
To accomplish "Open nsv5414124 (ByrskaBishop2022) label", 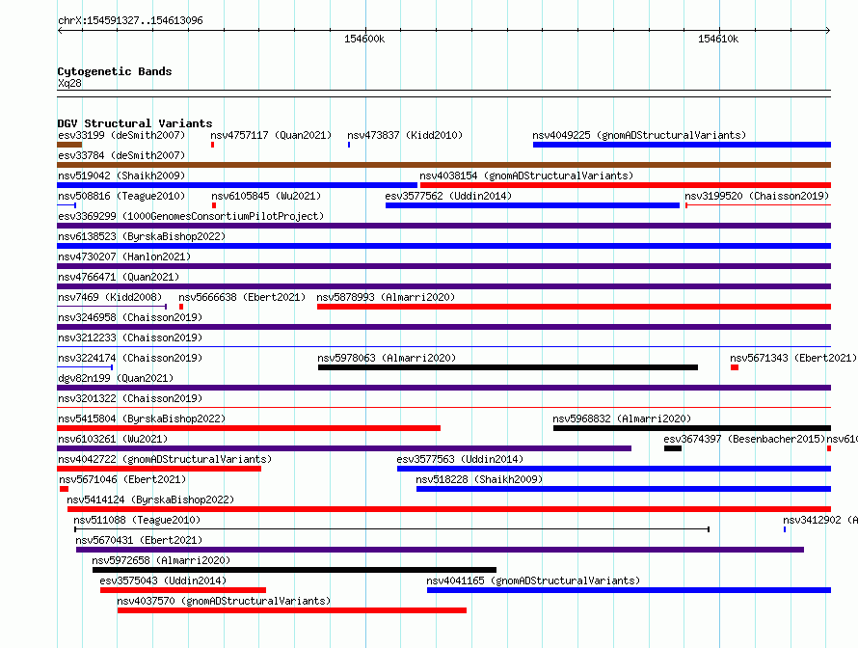I will click(x=150, y=499).
